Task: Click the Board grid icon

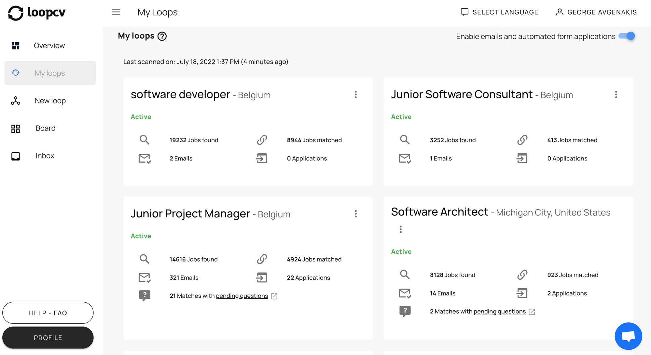Action: click(x=15, y=128)
